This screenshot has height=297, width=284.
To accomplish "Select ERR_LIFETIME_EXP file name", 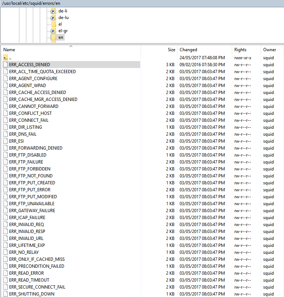I will click(27, 245).
